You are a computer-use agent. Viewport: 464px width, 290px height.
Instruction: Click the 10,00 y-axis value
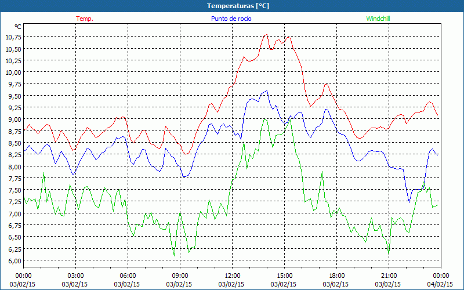[13, 72]
